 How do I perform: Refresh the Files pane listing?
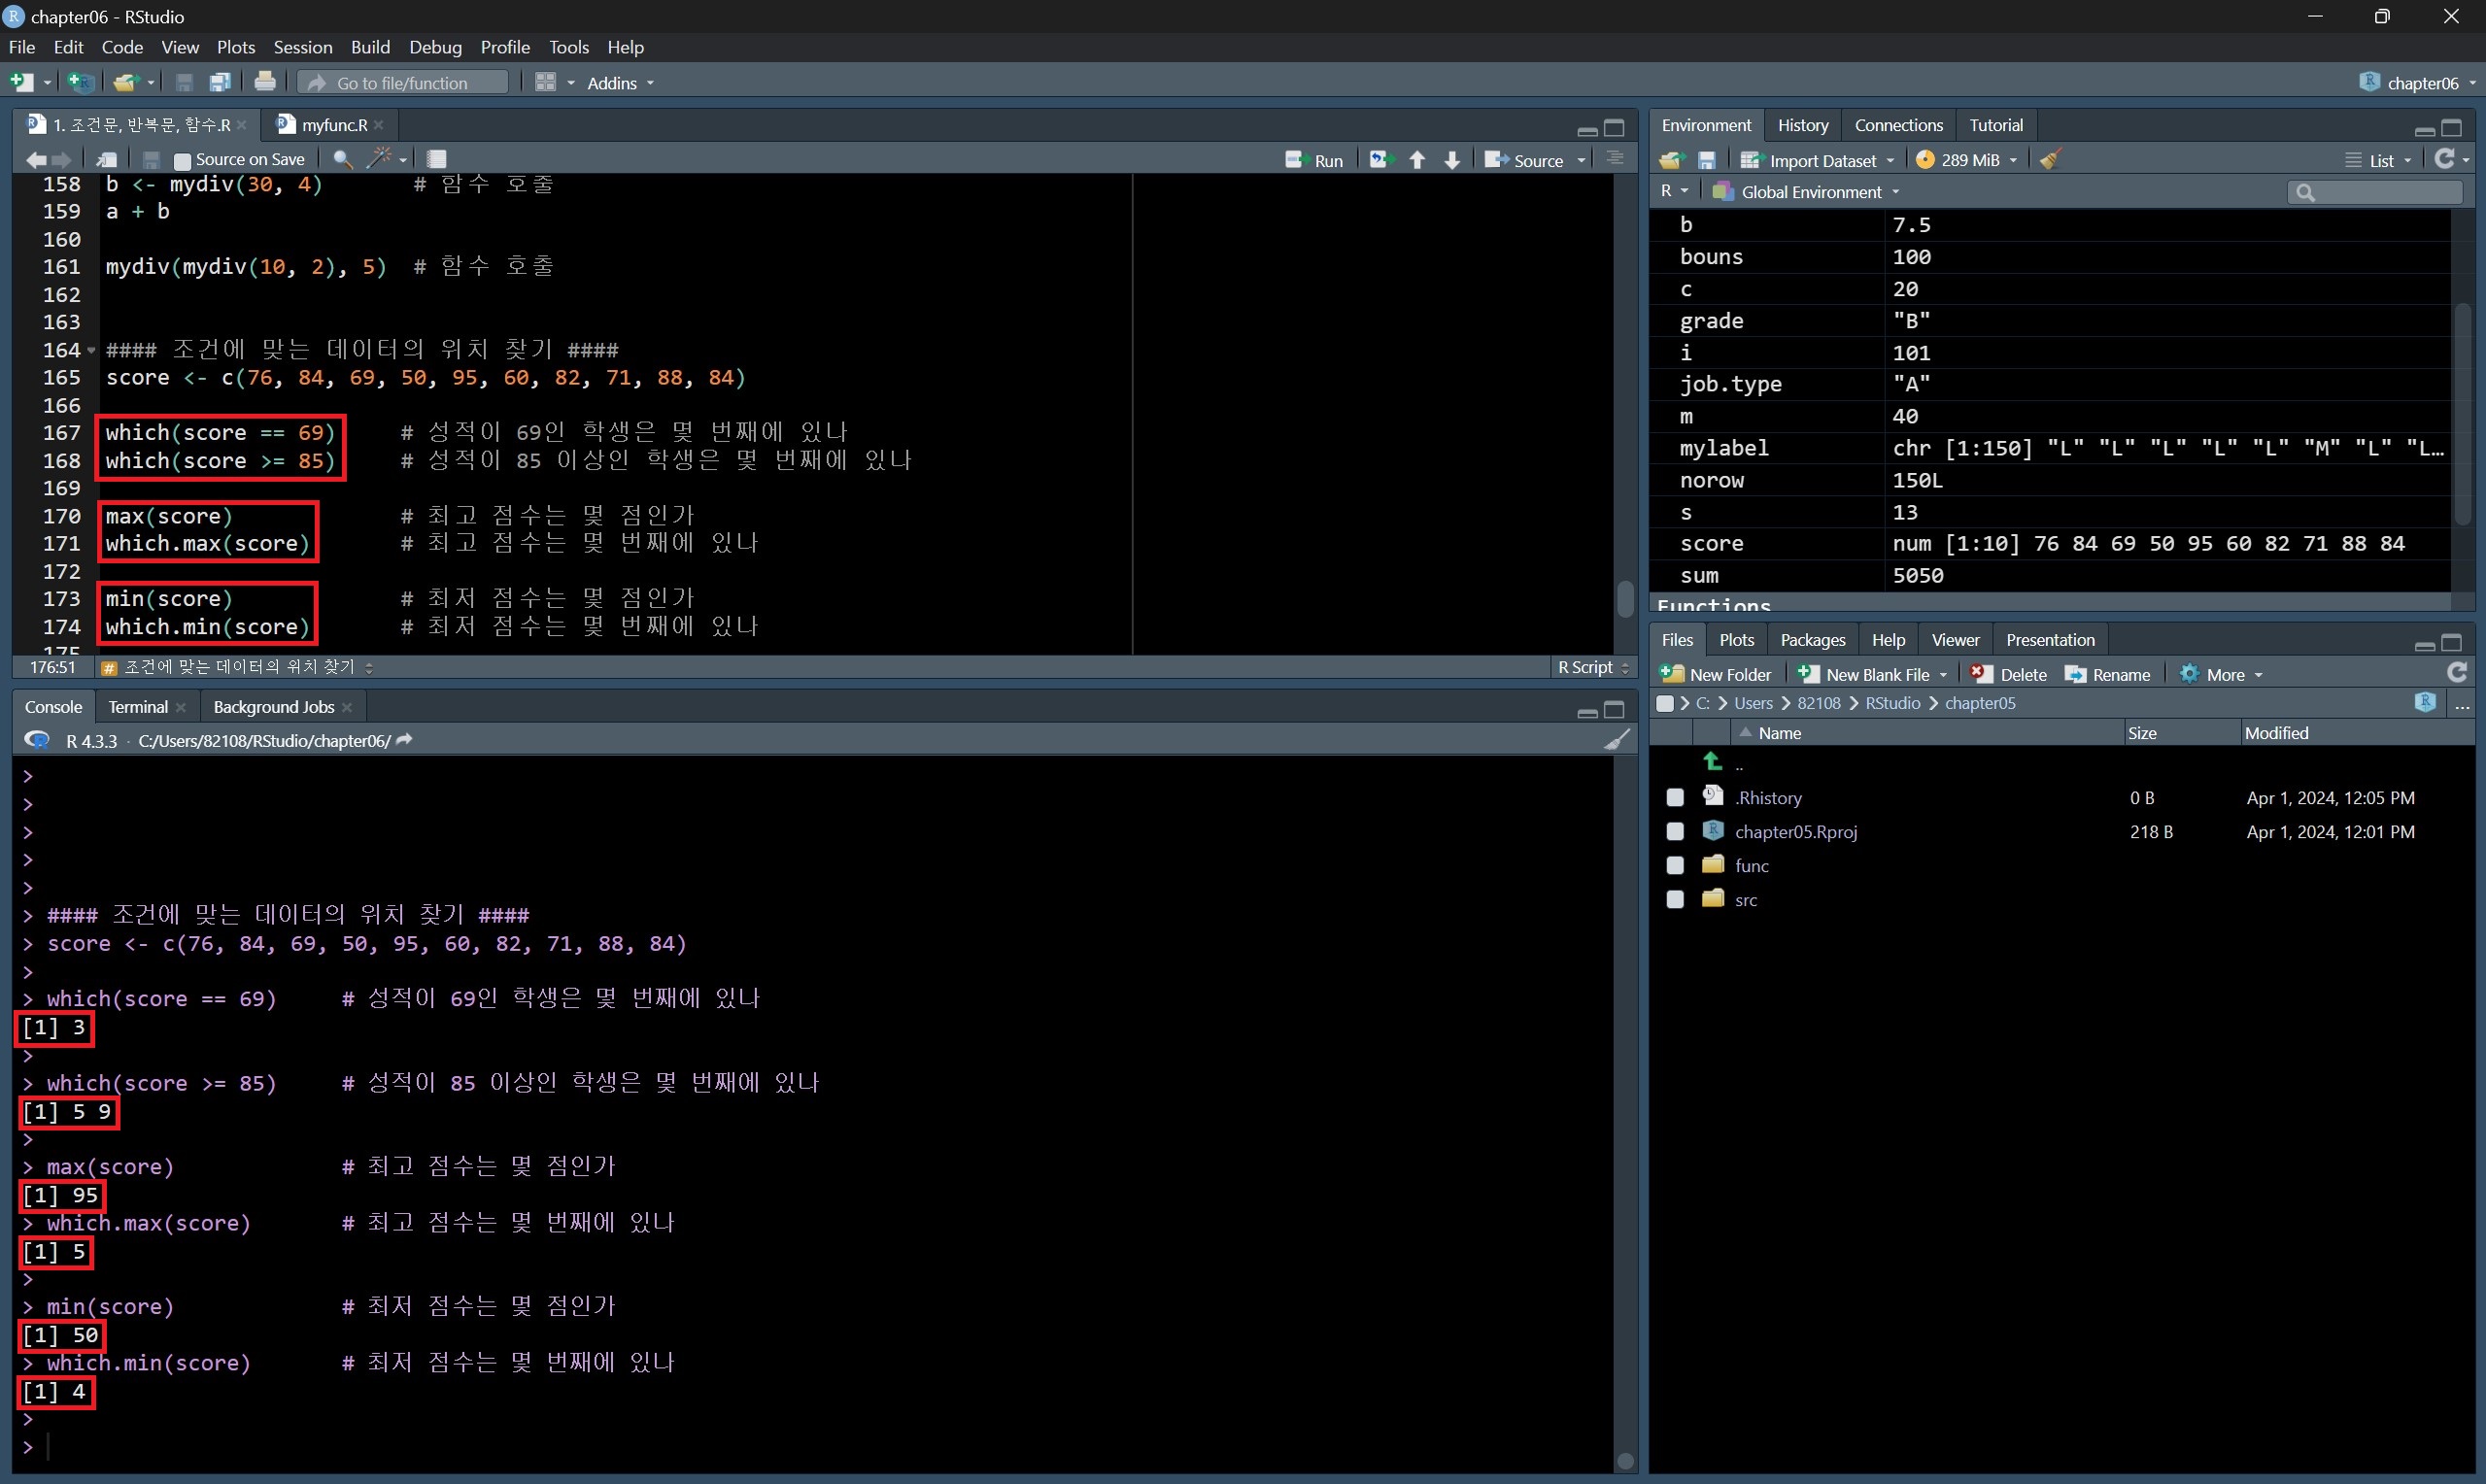point(2456,673)
